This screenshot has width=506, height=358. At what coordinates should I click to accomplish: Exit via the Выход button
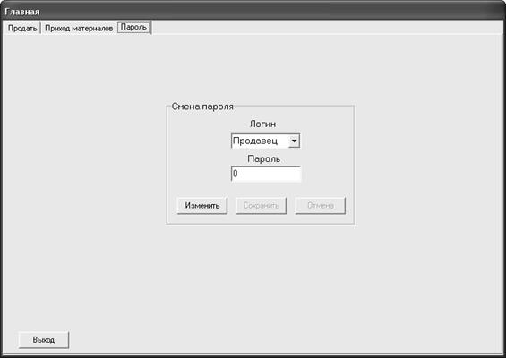[44, 340]
